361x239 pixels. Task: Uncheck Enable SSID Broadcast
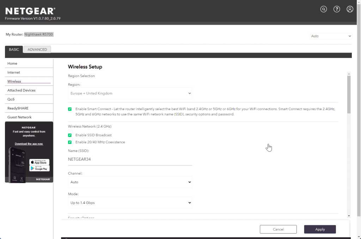coord(70,135)
